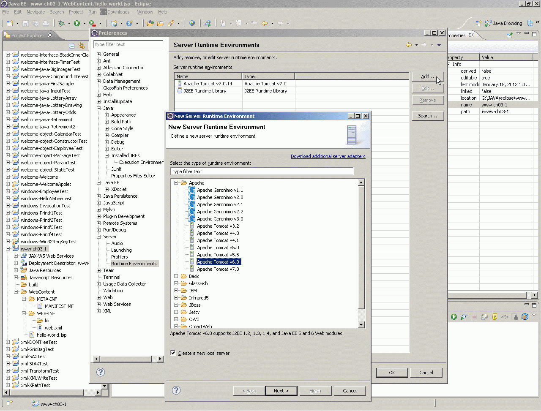Image resolution: width=541 pixels, height=411 pixels.
Task: Click the runtime type filter text field
Action: point(262,171)
